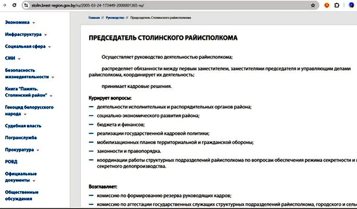
Task: Click the site info icon in address bar
Action: [26, 5]
